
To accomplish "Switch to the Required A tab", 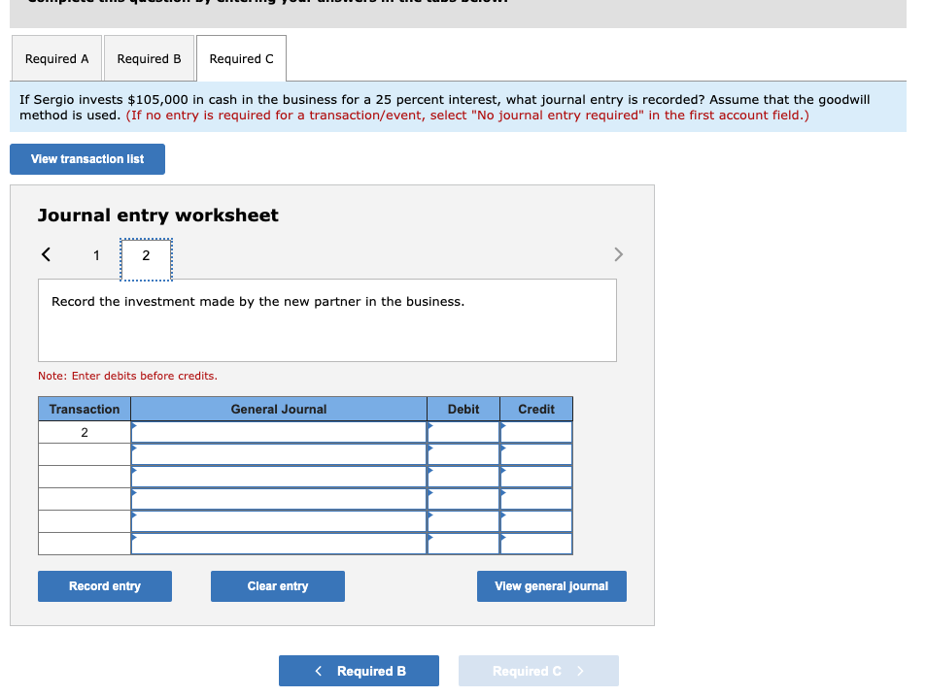I will pos(56,58).
